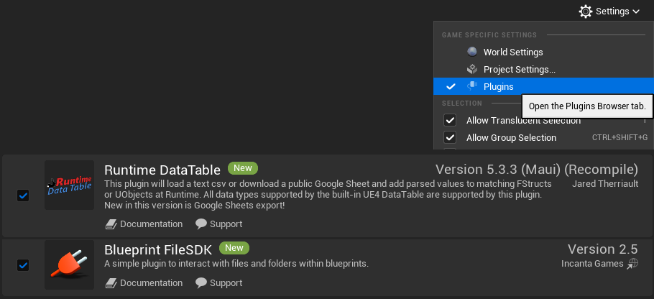The height and width of the screenshot is (299, 654).
Task: Click the Settings gear icon
Action: pos(586,11)
